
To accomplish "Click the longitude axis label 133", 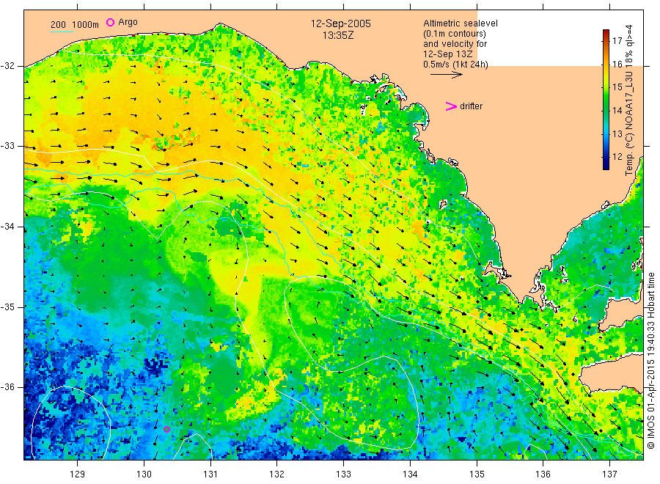I will click(343, 474).
